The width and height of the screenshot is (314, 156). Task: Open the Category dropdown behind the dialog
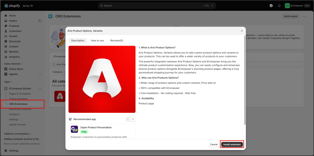click(59, 72)
